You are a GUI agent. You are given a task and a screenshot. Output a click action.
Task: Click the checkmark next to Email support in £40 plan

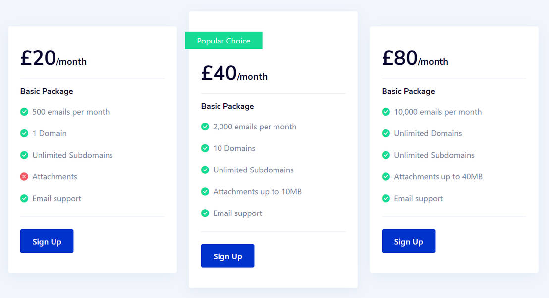coord(205,213)
